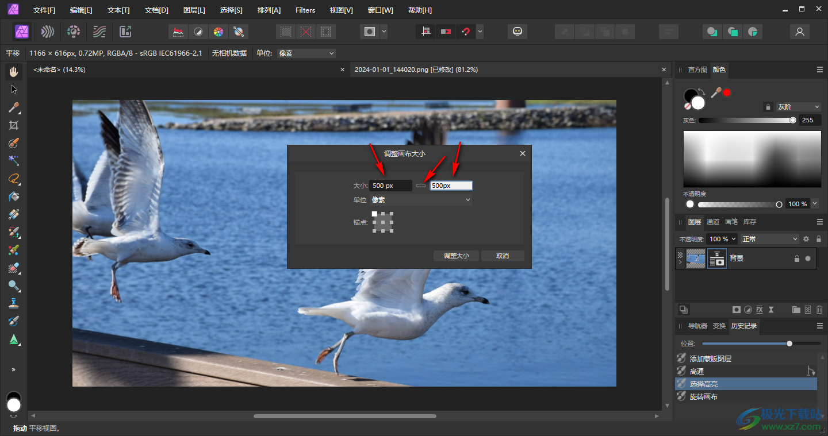The image size is (828, 436).
Task: Select the magic wand flood select tool
Action: pos(14,161)
